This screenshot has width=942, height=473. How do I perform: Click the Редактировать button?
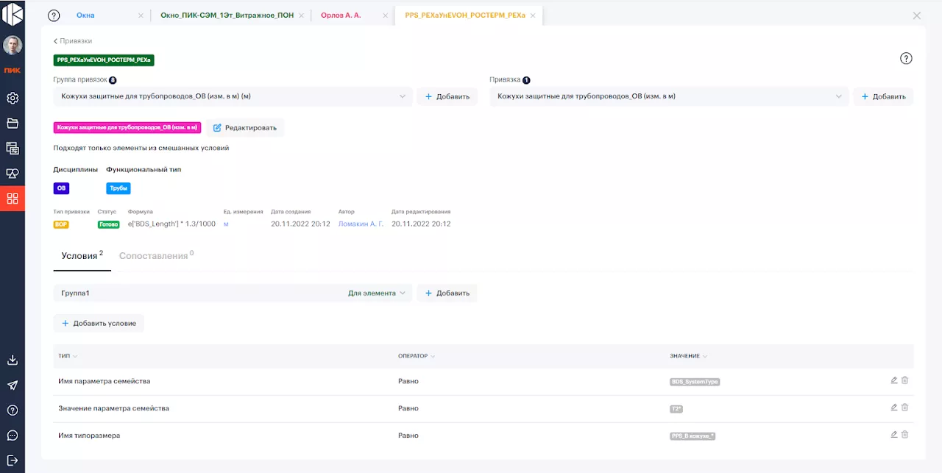(244, 127)
